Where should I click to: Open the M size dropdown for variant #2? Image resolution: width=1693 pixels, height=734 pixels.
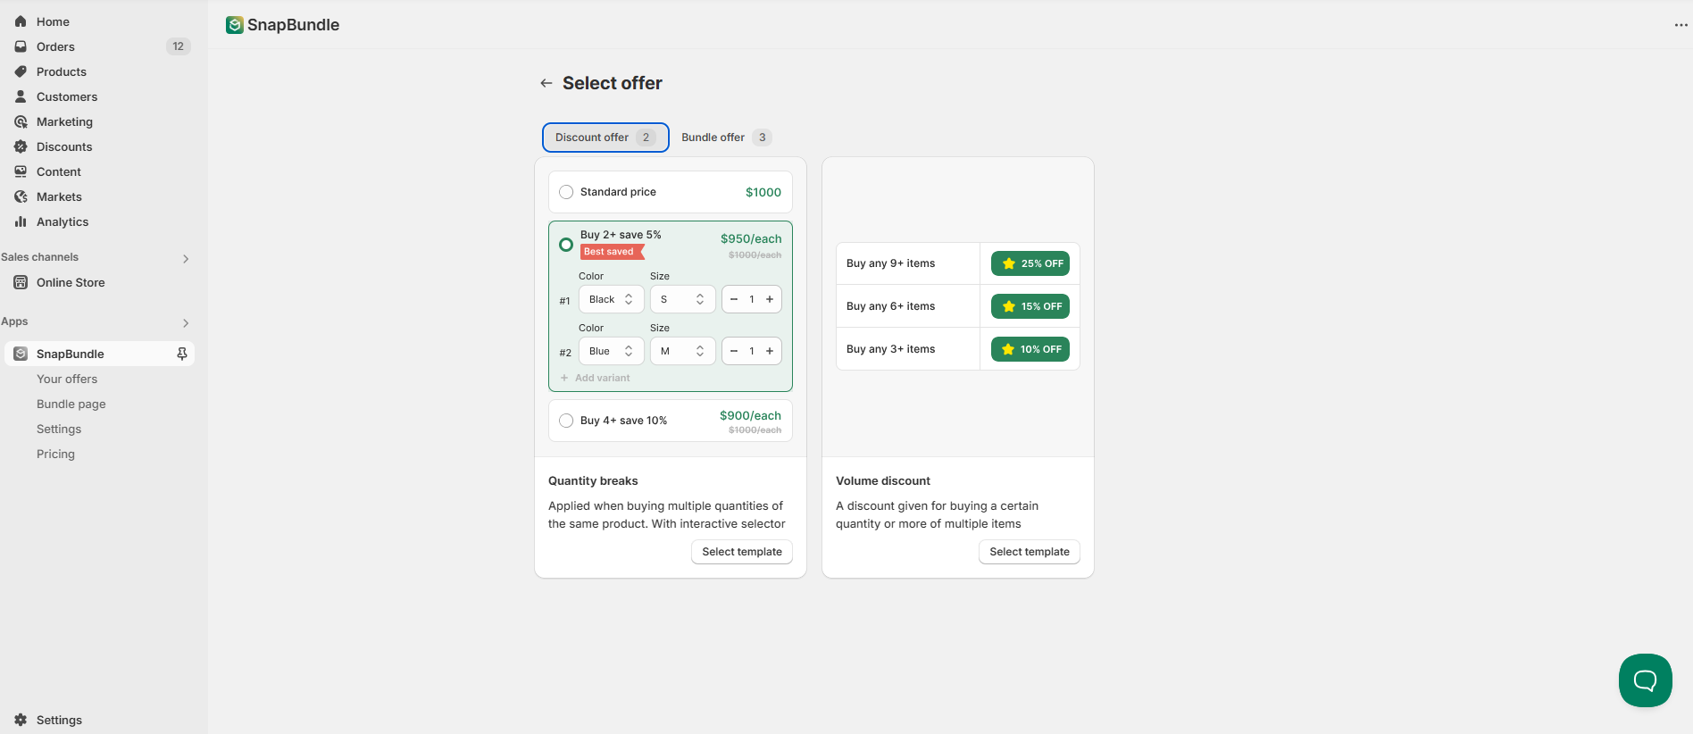point(683,351)
